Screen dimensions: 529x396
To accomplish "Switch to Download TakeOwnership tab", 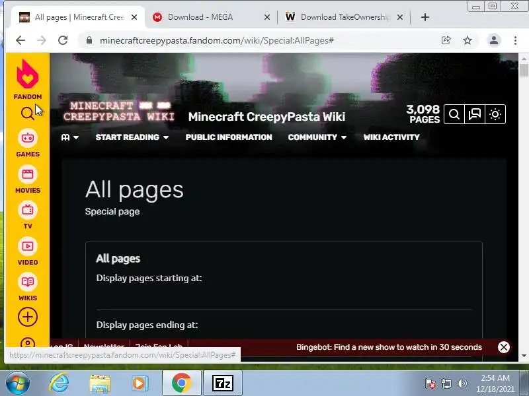I will (344, 17).
